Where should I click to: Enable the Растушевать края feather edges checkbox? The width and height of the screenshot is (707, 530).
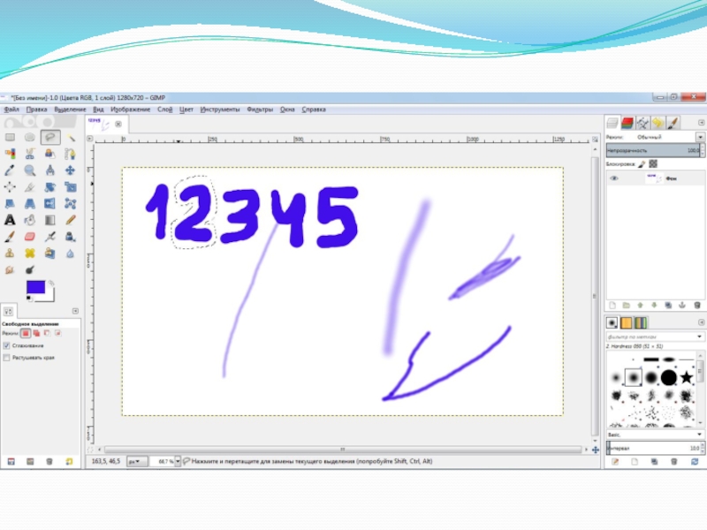pyautogui.click(x=6, y=358)
